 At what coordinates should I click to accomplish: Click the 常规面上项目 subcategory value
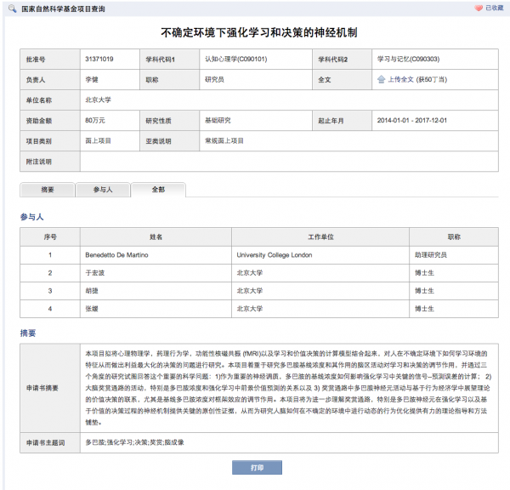(x=224, y=141)
